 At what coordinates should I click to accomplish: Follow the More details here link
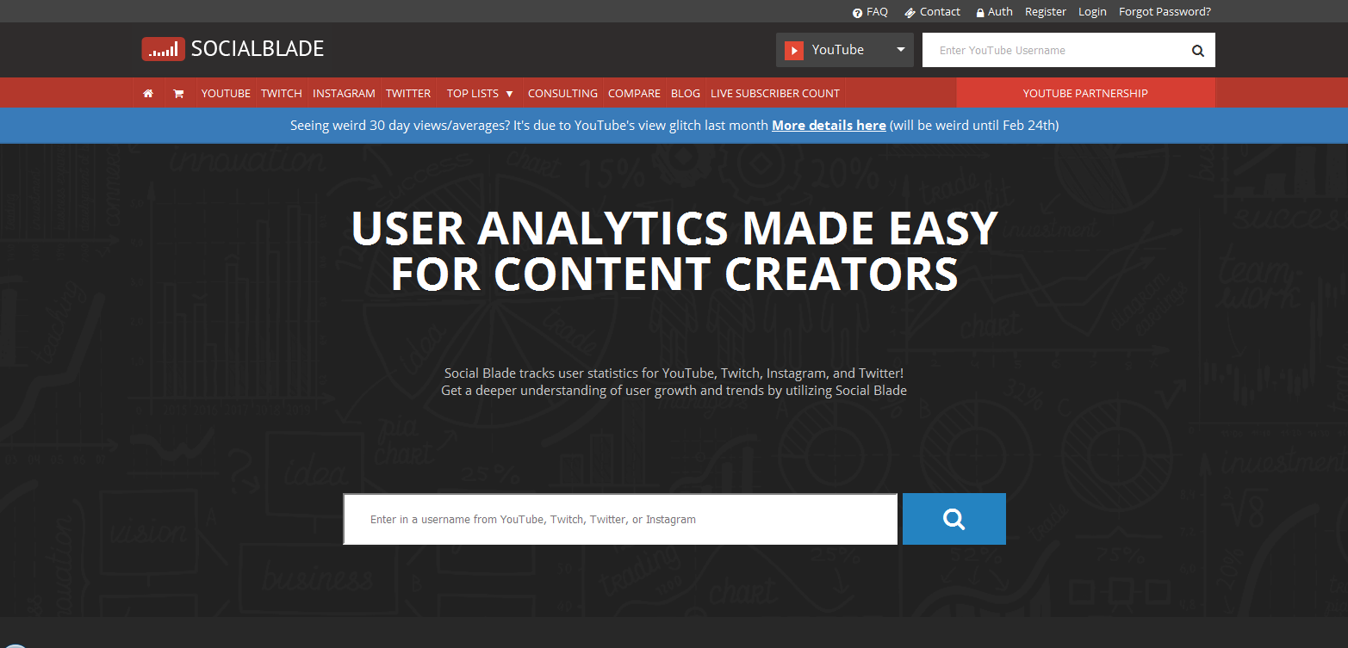[829, 126]
